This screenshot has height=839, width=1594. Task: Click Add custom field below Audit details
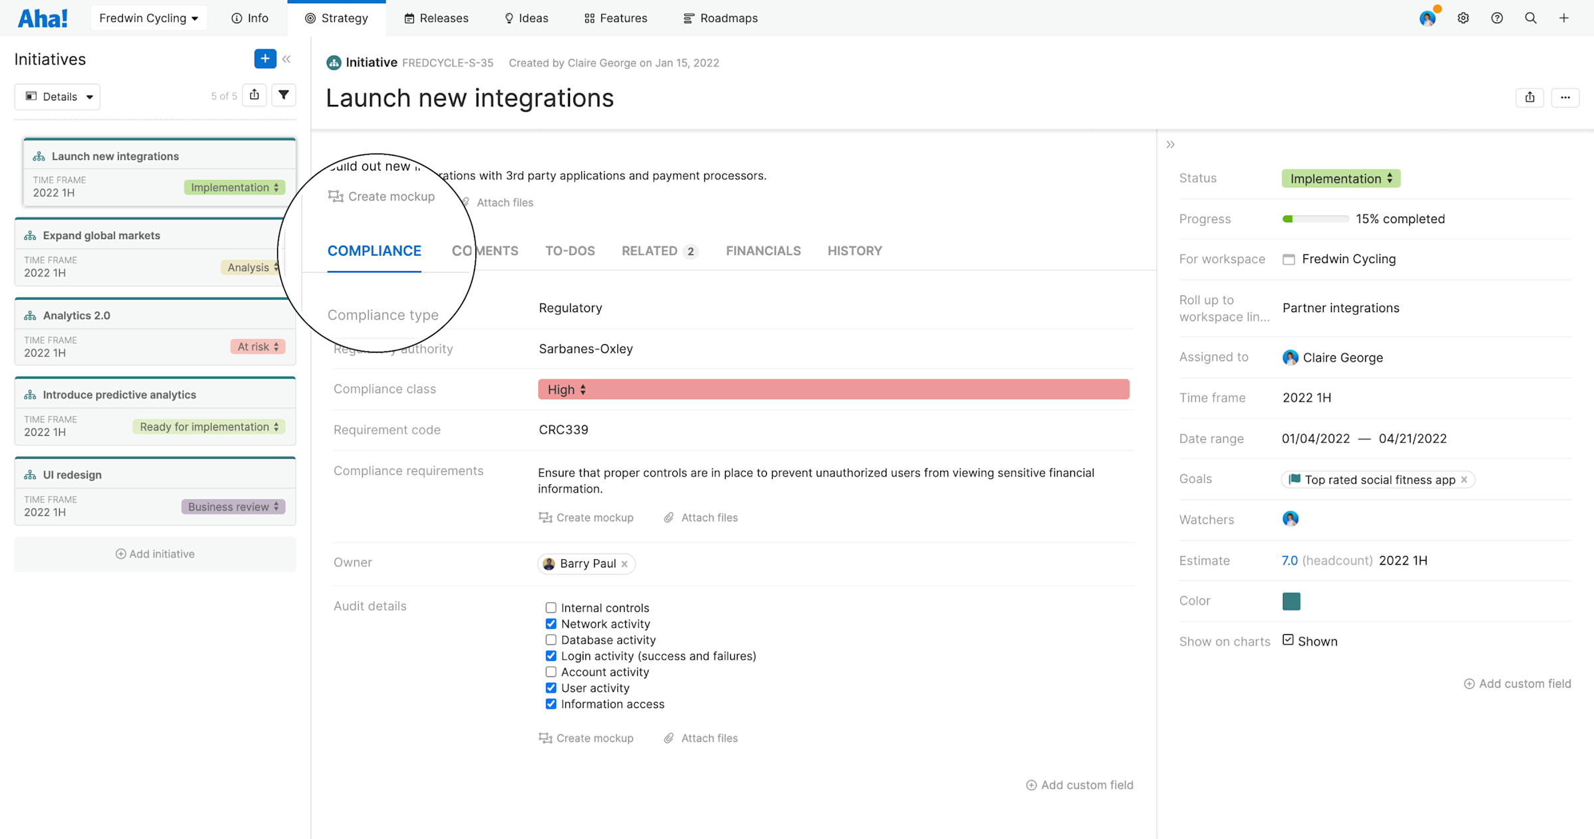coord(1079,785)
